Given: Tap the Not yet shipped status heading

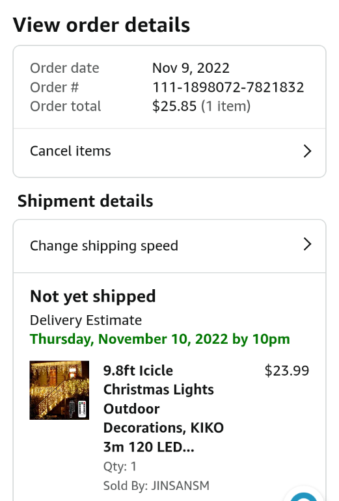Looking at the screenshot, I should [93, 296].
